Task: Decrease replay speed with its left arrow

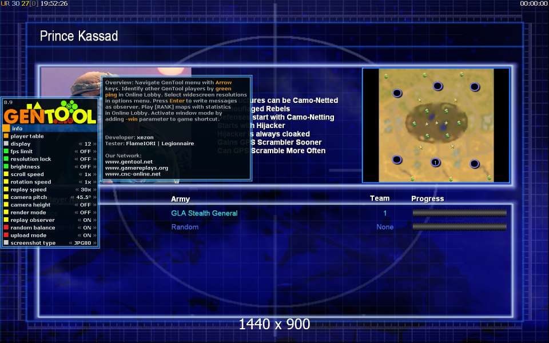Action: (x=77, y=190)
